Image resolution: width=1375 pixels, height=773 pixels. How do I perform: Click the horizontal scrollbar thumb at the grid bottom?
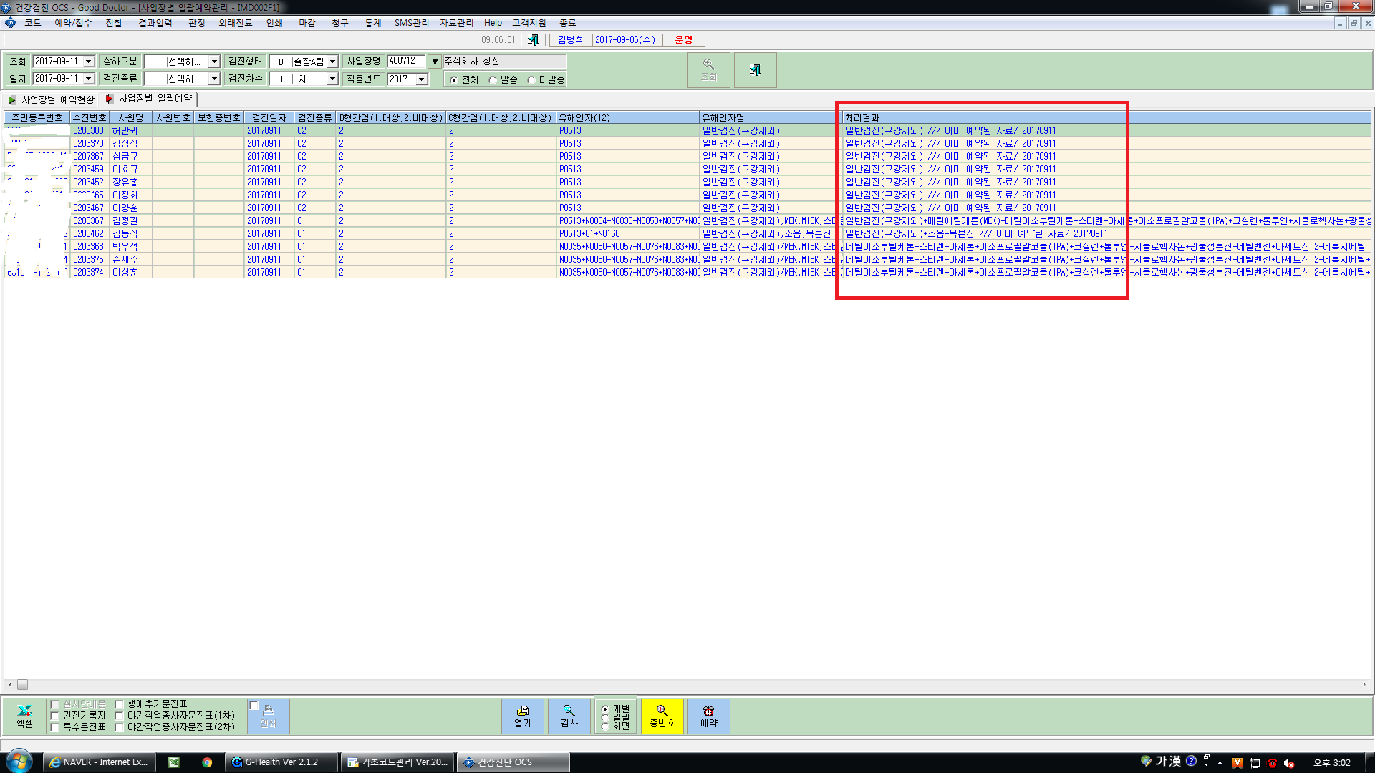coord(22,685)
